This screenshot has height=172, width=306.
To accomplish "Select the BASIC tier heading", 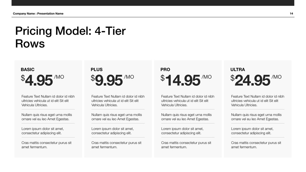I will 28,69.
